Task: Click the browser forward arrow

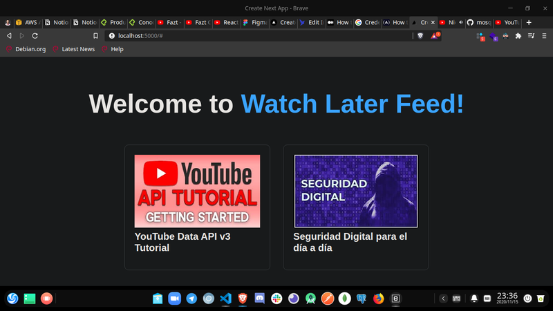Action: click(x=22, y=36)
